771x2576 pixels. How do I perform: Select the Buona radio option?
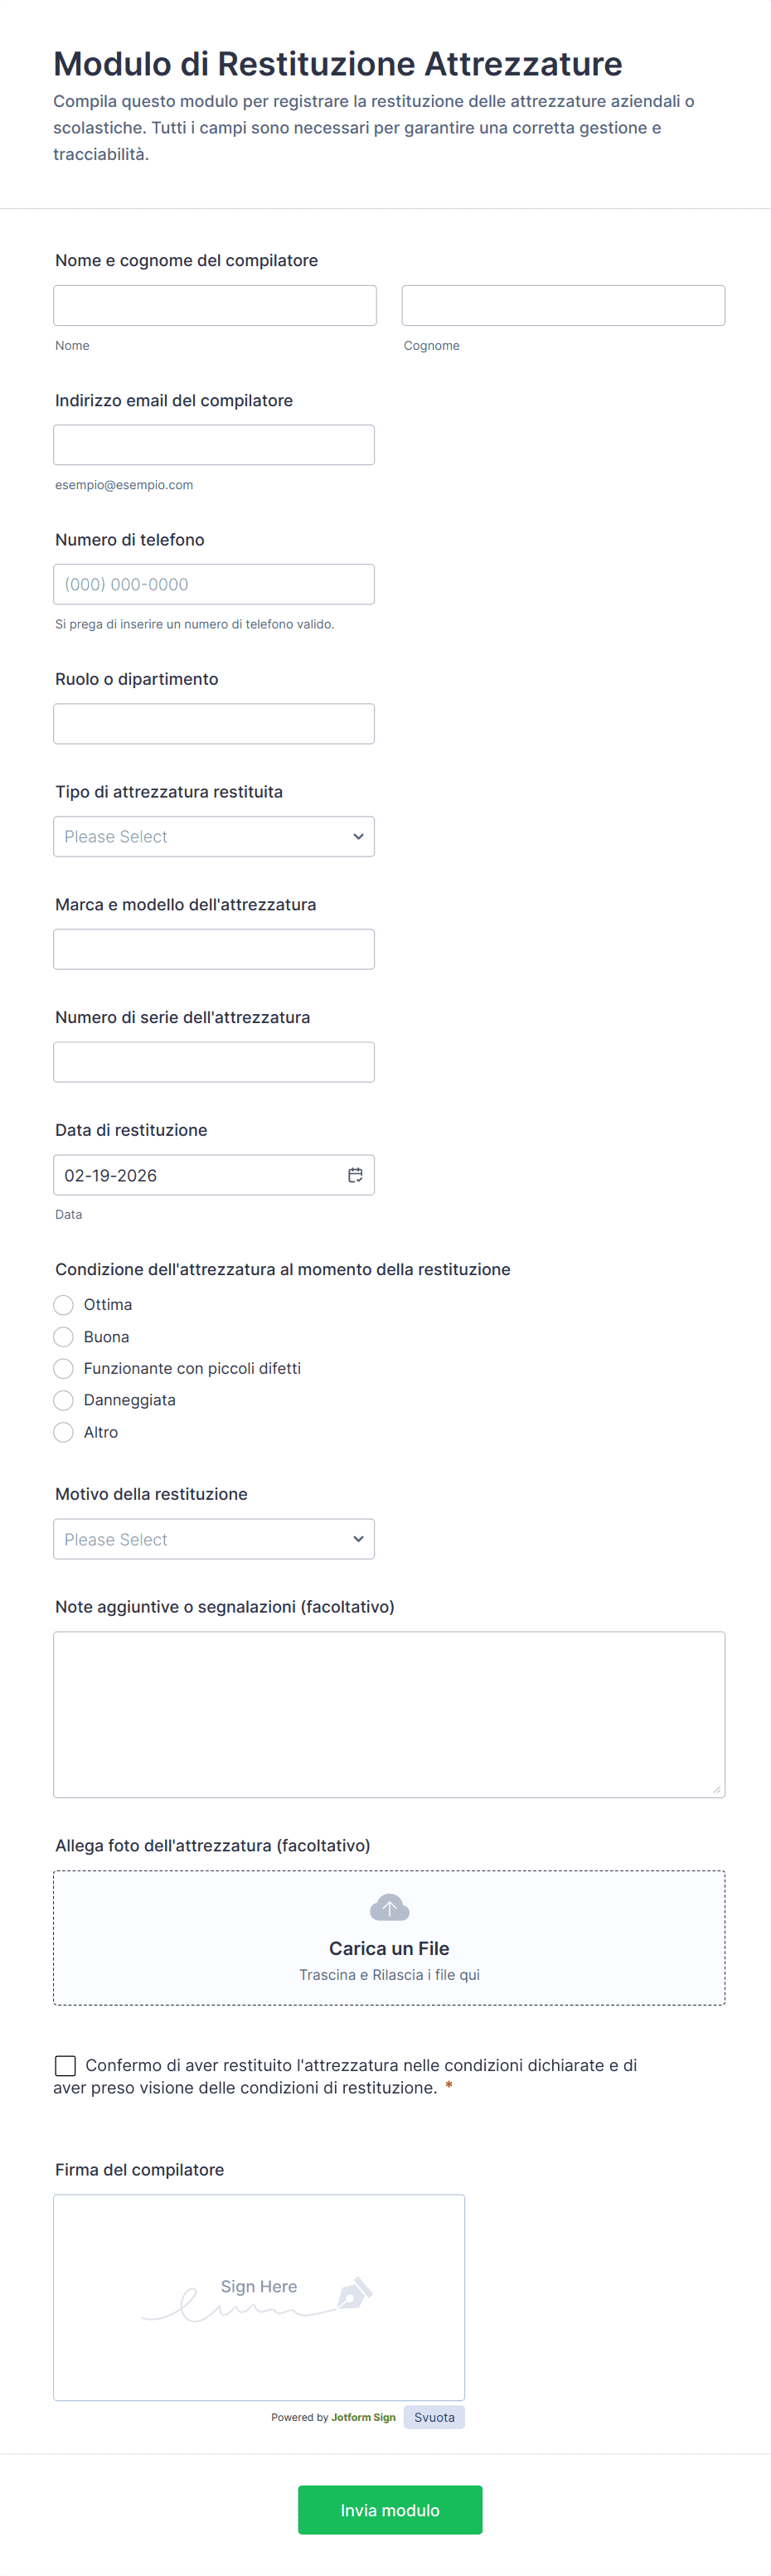[x=64, y=1337]
